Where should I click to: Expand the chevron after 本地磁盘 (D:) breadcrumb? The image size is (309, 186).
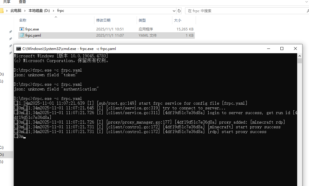tap(54, 11)
